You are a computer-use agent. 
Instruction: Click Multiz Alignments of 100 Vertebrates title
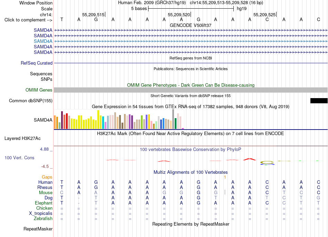(x=191, y=172)
